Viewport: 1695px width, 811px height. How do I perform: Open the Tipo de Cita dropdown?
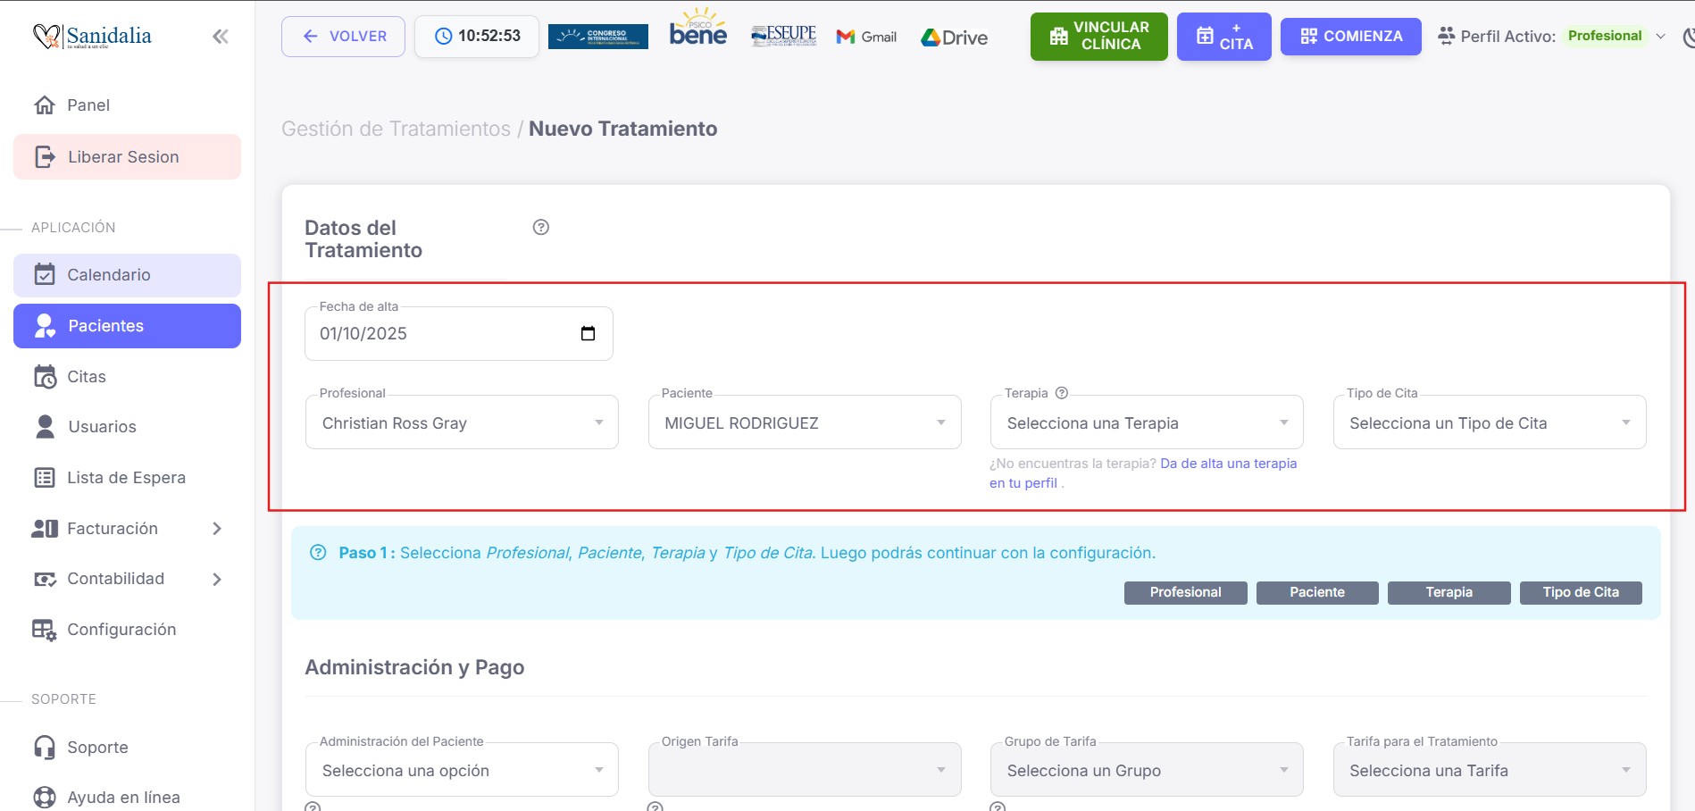click(1489, 422)
